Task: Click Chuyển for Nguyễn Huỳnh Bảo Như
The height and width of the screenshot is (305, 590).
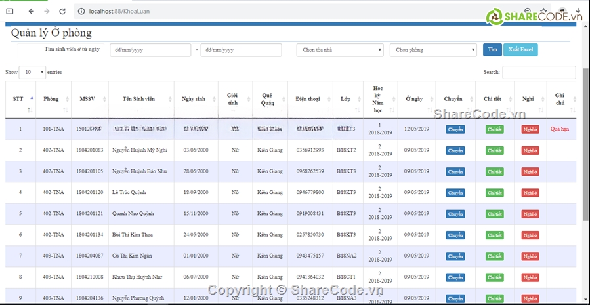Action: pos(455,171)
